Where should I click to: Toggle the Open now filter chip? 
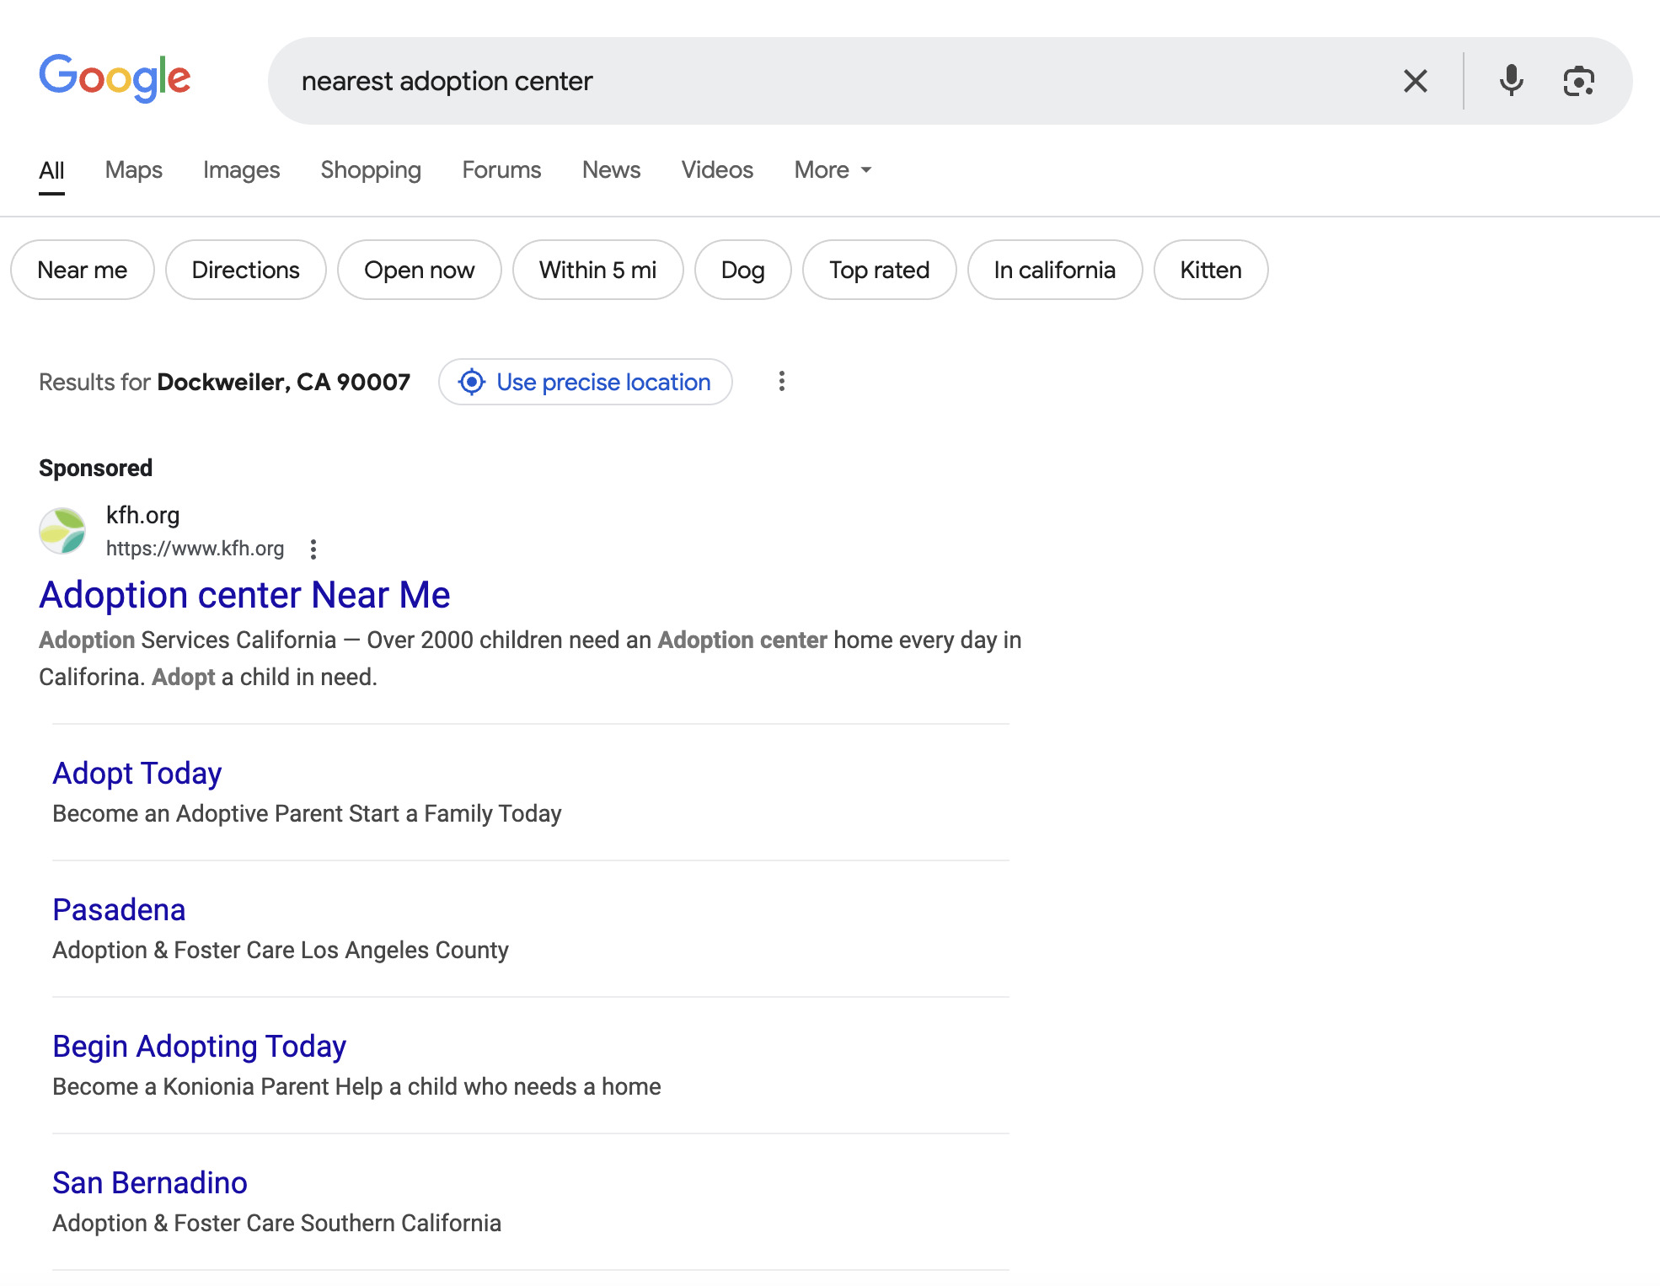(419, 270)
